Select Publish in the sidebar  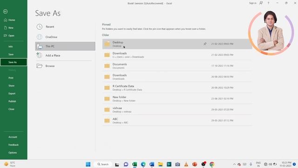pyautogui.click(x=12, y=101)
